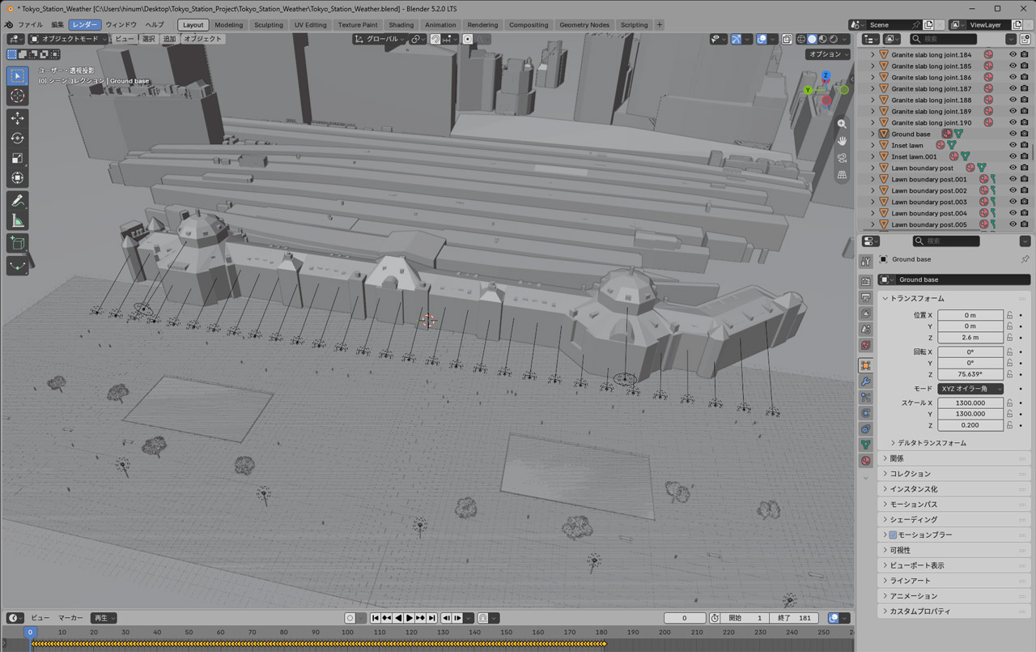The height and width of the screenshot is (652, 1036).
Task: Toggle eye visibility for Inset lawn
Action: click(x=1013, y=145)
